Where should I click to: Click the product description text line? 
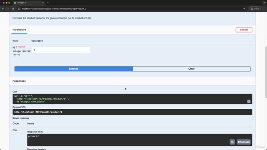(52, 18)
